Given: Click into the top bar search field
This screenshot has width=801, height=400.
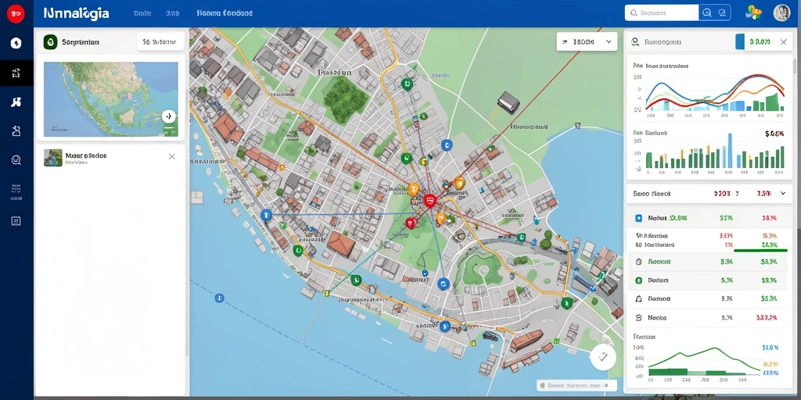Looking at the screenshot, I should [x=662, y=12].
